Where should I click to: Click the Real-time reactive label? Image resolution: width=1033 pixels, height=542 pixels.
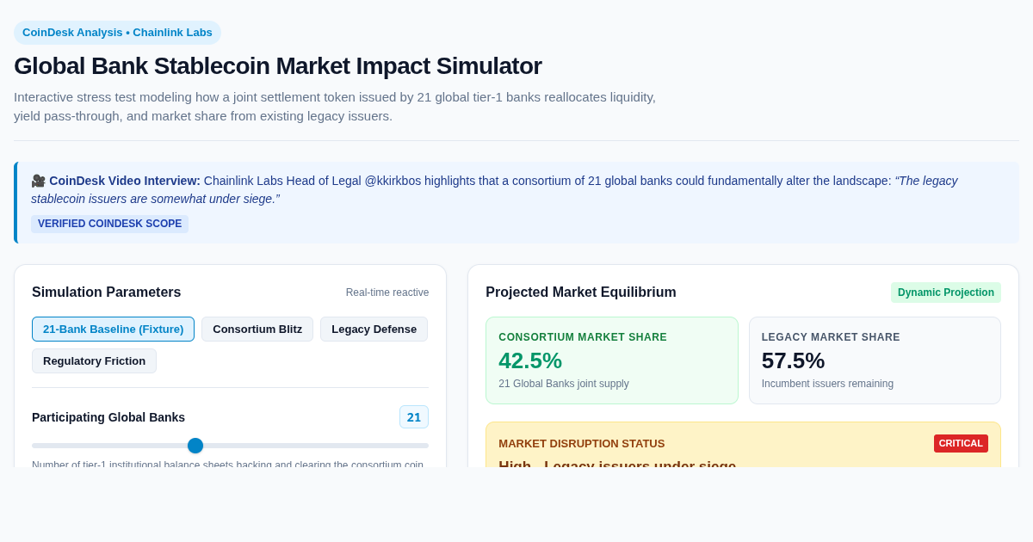[387, 293]
